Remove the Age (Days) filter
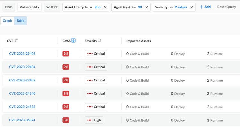 tap(147, 7)
